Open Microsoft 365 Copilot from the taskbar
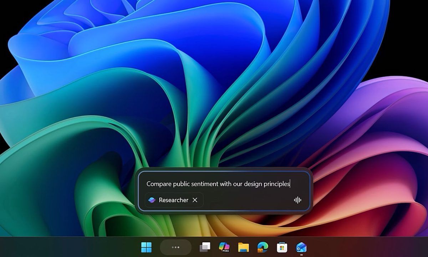Screen dimensions: 428x257 [224, 246]
